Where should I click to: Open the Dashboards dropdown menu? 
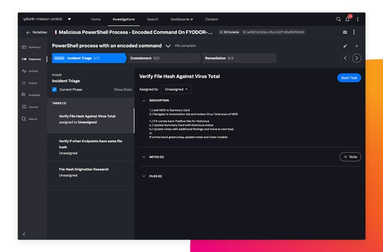[x=182, y=19]
